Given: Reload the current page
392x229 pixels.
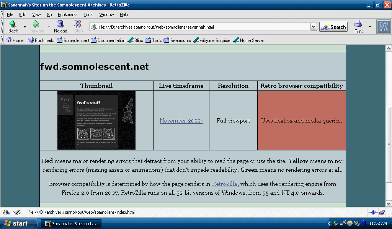Looking at the screenshot, I should [x=60, y=26].
